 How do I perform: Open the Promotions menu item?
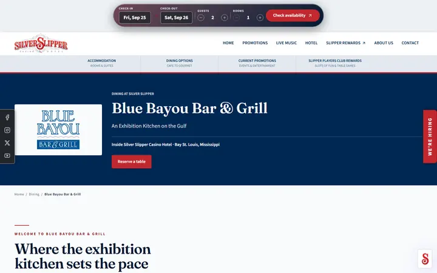pos(255,43)
